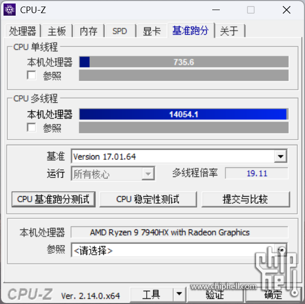The width and height of the screenshot is (305, 304).
Task: Start the CPU 基准跑分测试 button
Action: point(53,199)
